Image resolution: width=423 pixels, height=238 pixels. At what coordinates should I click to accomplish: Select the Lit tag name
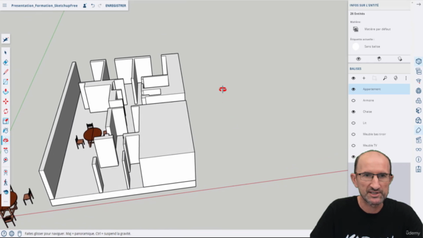coord(364,123)
